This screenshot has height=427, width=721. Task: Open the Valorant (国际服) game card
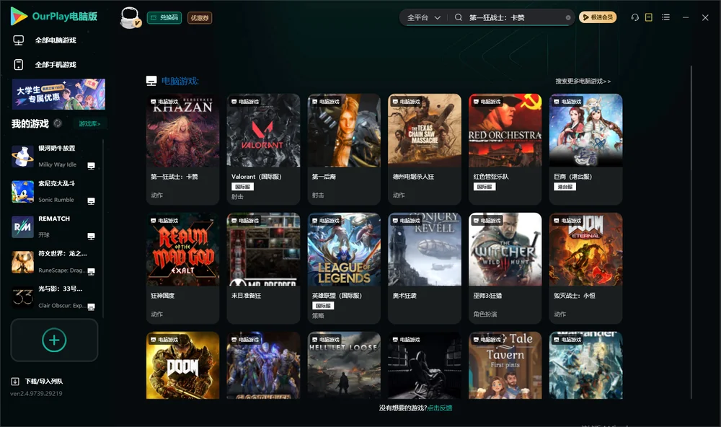pyautogui.click(x=263, y=149)
